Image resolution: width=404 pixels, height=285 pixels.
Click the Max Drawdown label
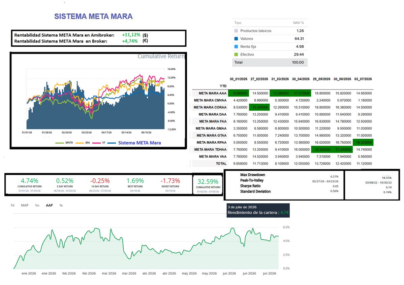coord(252,175)
